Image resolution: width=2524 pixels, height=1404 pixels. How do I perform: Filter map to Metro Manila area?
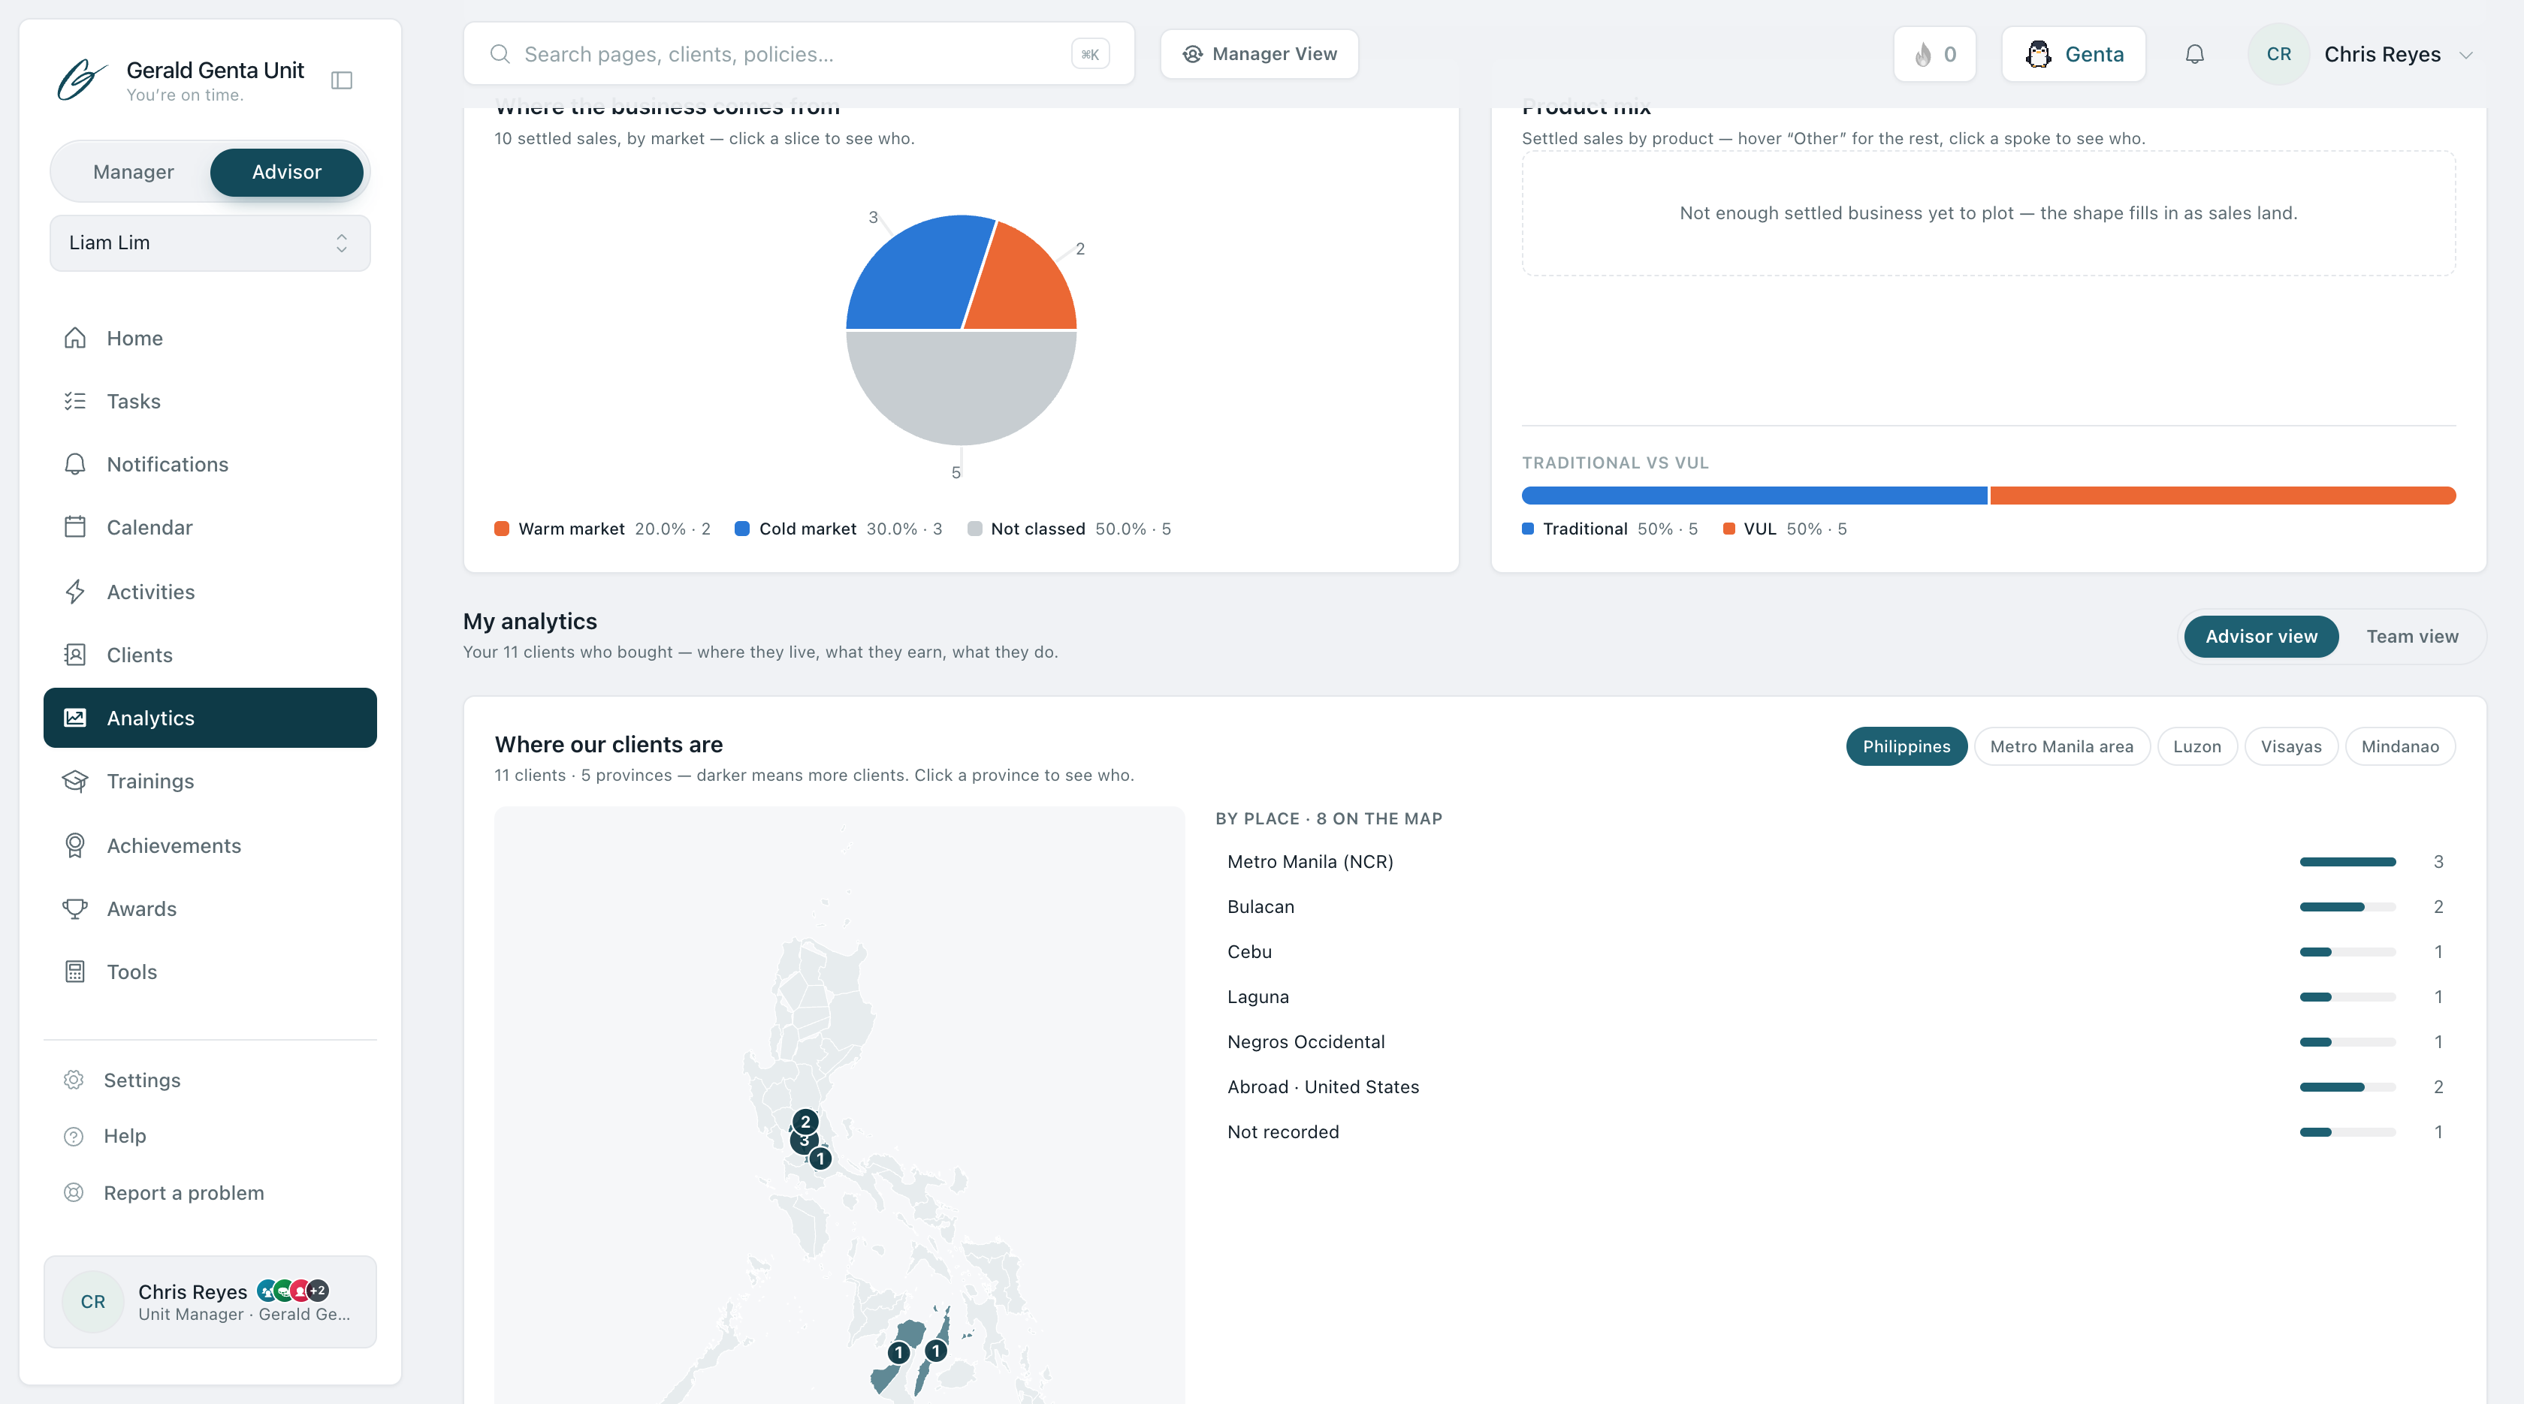coord(2061,746)
